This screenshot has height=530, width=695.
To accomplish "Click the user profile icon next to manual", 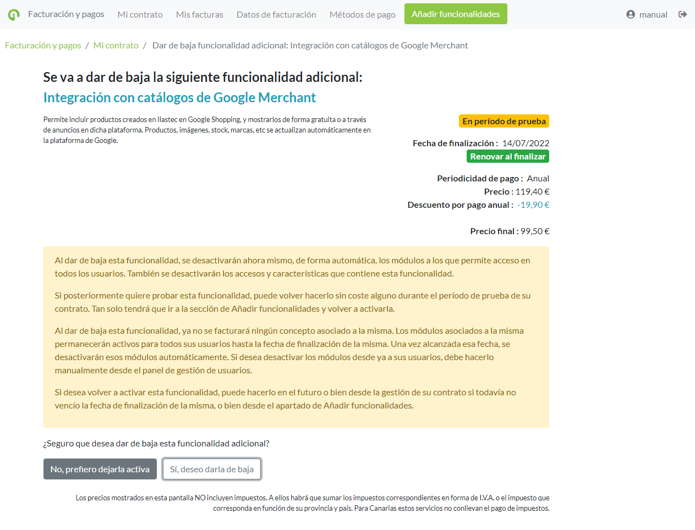I will coord(631,14).
